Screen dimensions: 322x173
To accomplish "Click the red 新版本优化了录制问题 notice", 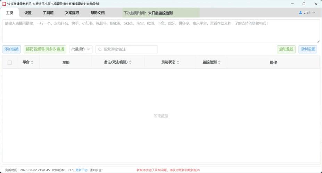I will point(168,170).
